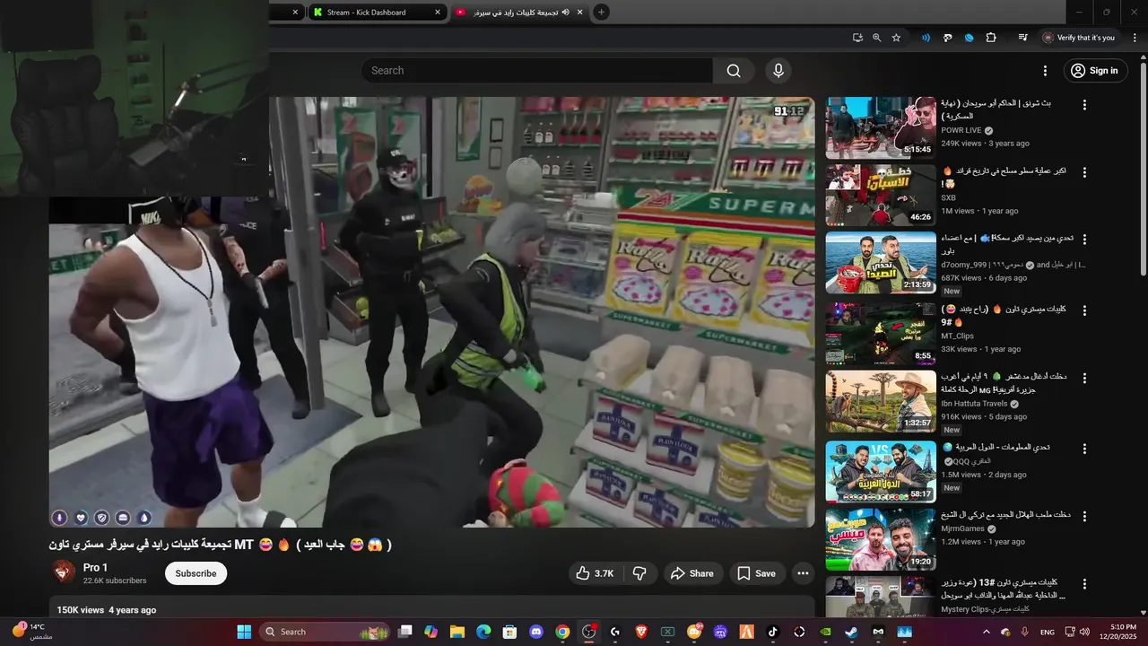Open Google Chrome from the taskbar
Screen dimensions: 1148x646
(562, 632)
